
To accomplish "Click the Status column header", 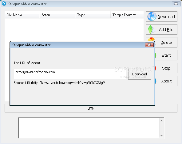I will pyautogui.click(x=57, y=15).
